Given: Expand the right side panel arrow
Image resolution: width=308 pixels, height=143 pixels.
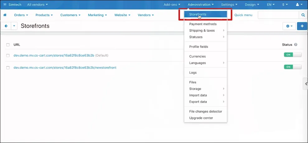Looking at the screenshot, I should pos(306,84).
